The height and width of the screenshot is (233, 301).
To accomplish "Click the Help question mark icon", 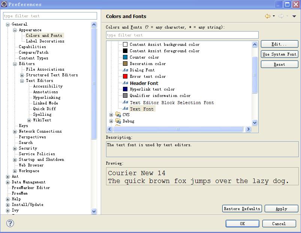I will [10, 223].
